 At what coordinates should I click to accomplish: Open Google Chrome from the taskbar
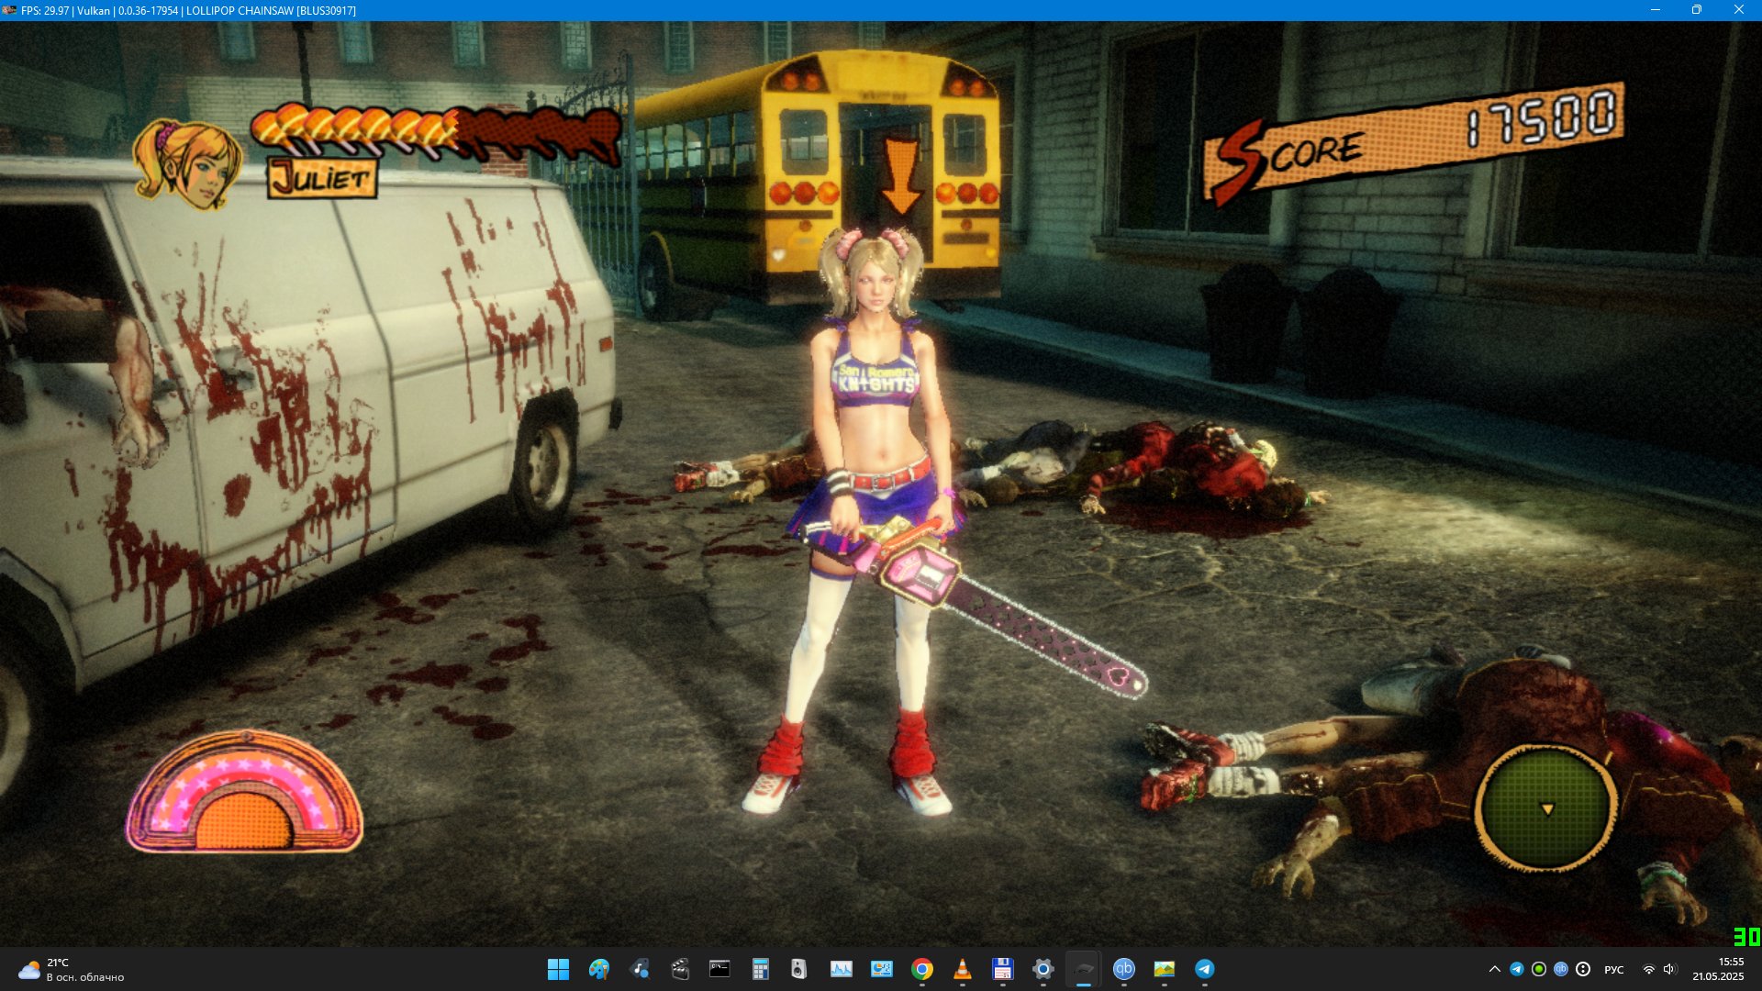point(921,969)
